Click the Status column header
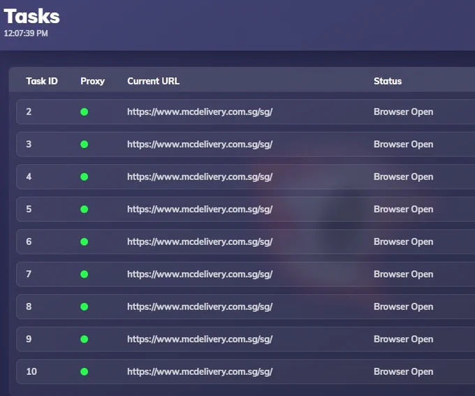 tap(388, 81)
